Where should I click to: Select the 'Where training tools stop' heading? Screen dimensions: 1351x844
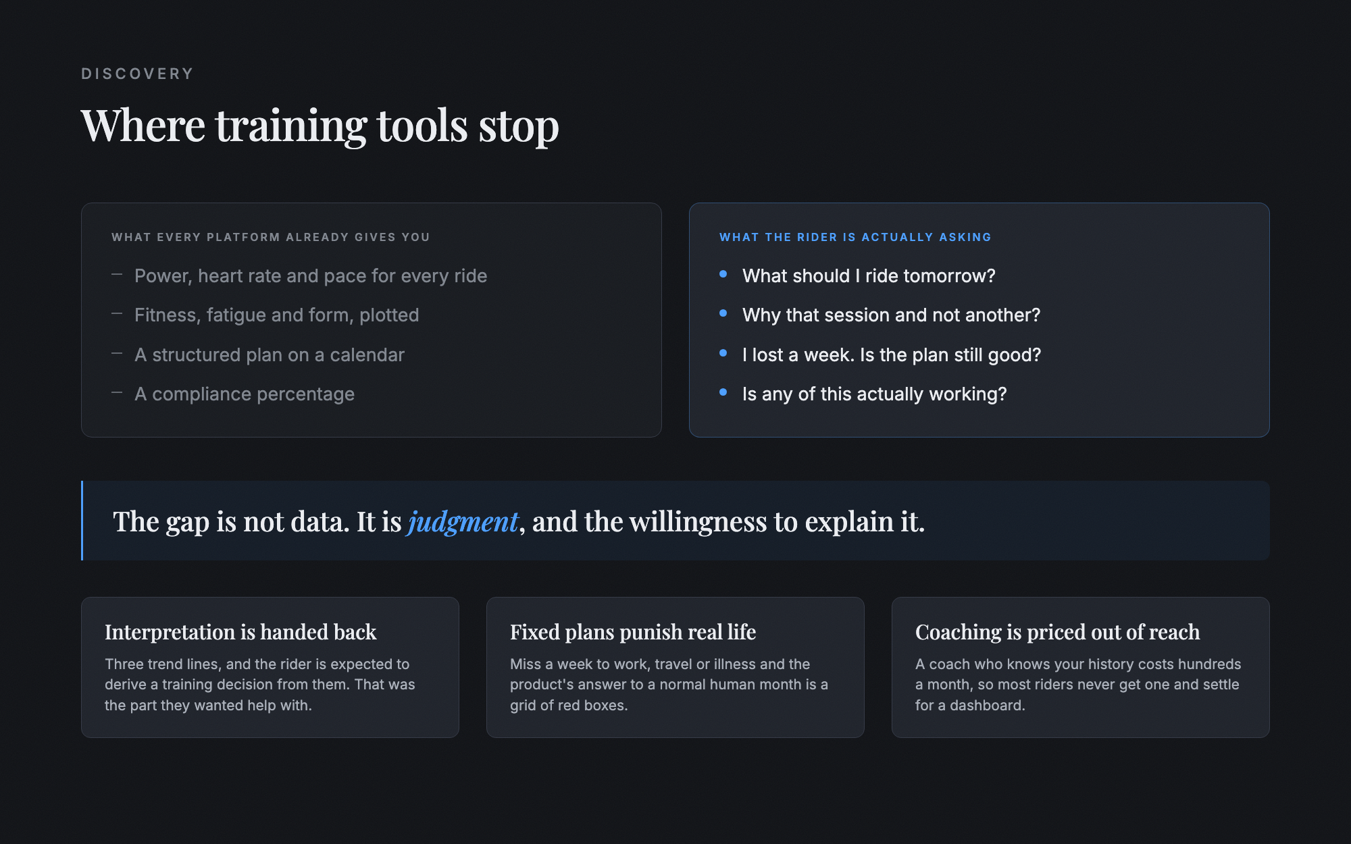tap(320, 126)
